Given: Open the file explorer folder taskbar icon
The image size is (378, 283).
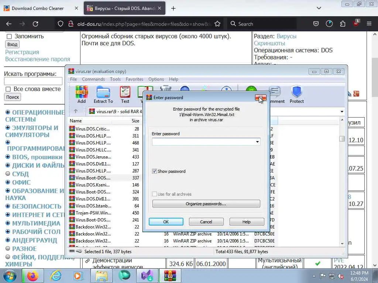Looking at the screenshot, I should pos(102,276).
